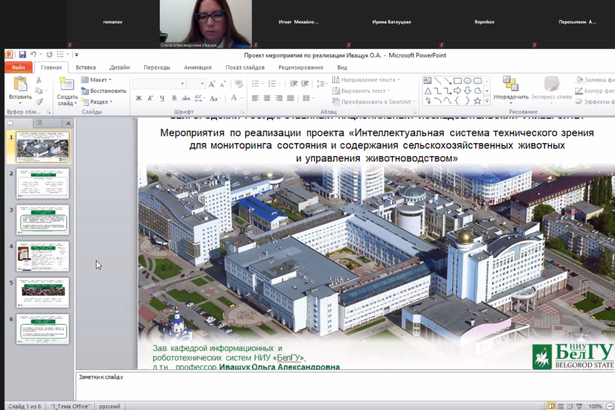This screenshot has height=410, width=615.
Task: Create a new slide with Создать слайд icon
Action: (66, 85)
